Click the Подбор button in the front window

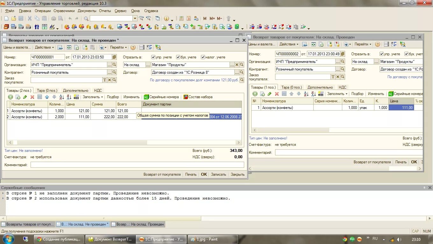click(x=113, y=97)
